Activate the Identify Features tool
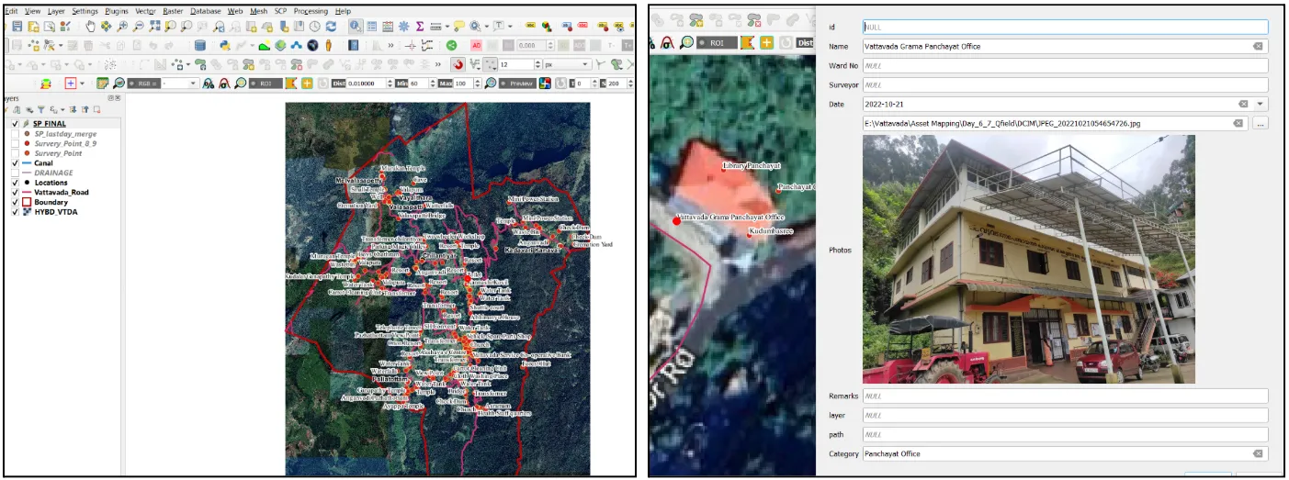The width and height of the screenshot is (1289, 480). [x=356, y=27]
